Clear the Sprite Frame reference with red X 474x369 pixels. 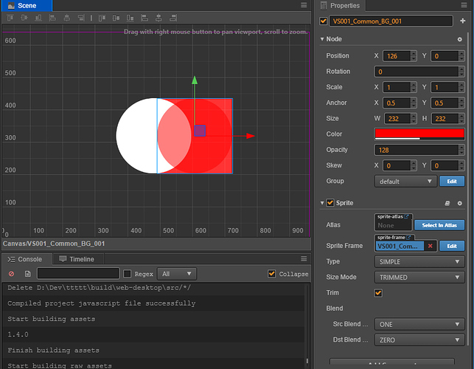431,246
